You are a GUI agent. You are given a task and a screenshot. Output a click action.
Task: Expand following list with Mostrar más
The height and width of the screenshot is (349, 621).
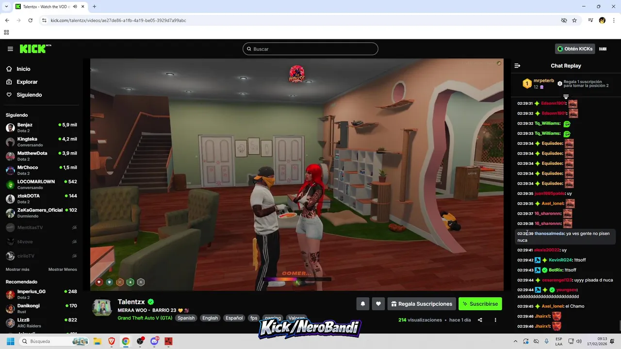click(17, 270)
